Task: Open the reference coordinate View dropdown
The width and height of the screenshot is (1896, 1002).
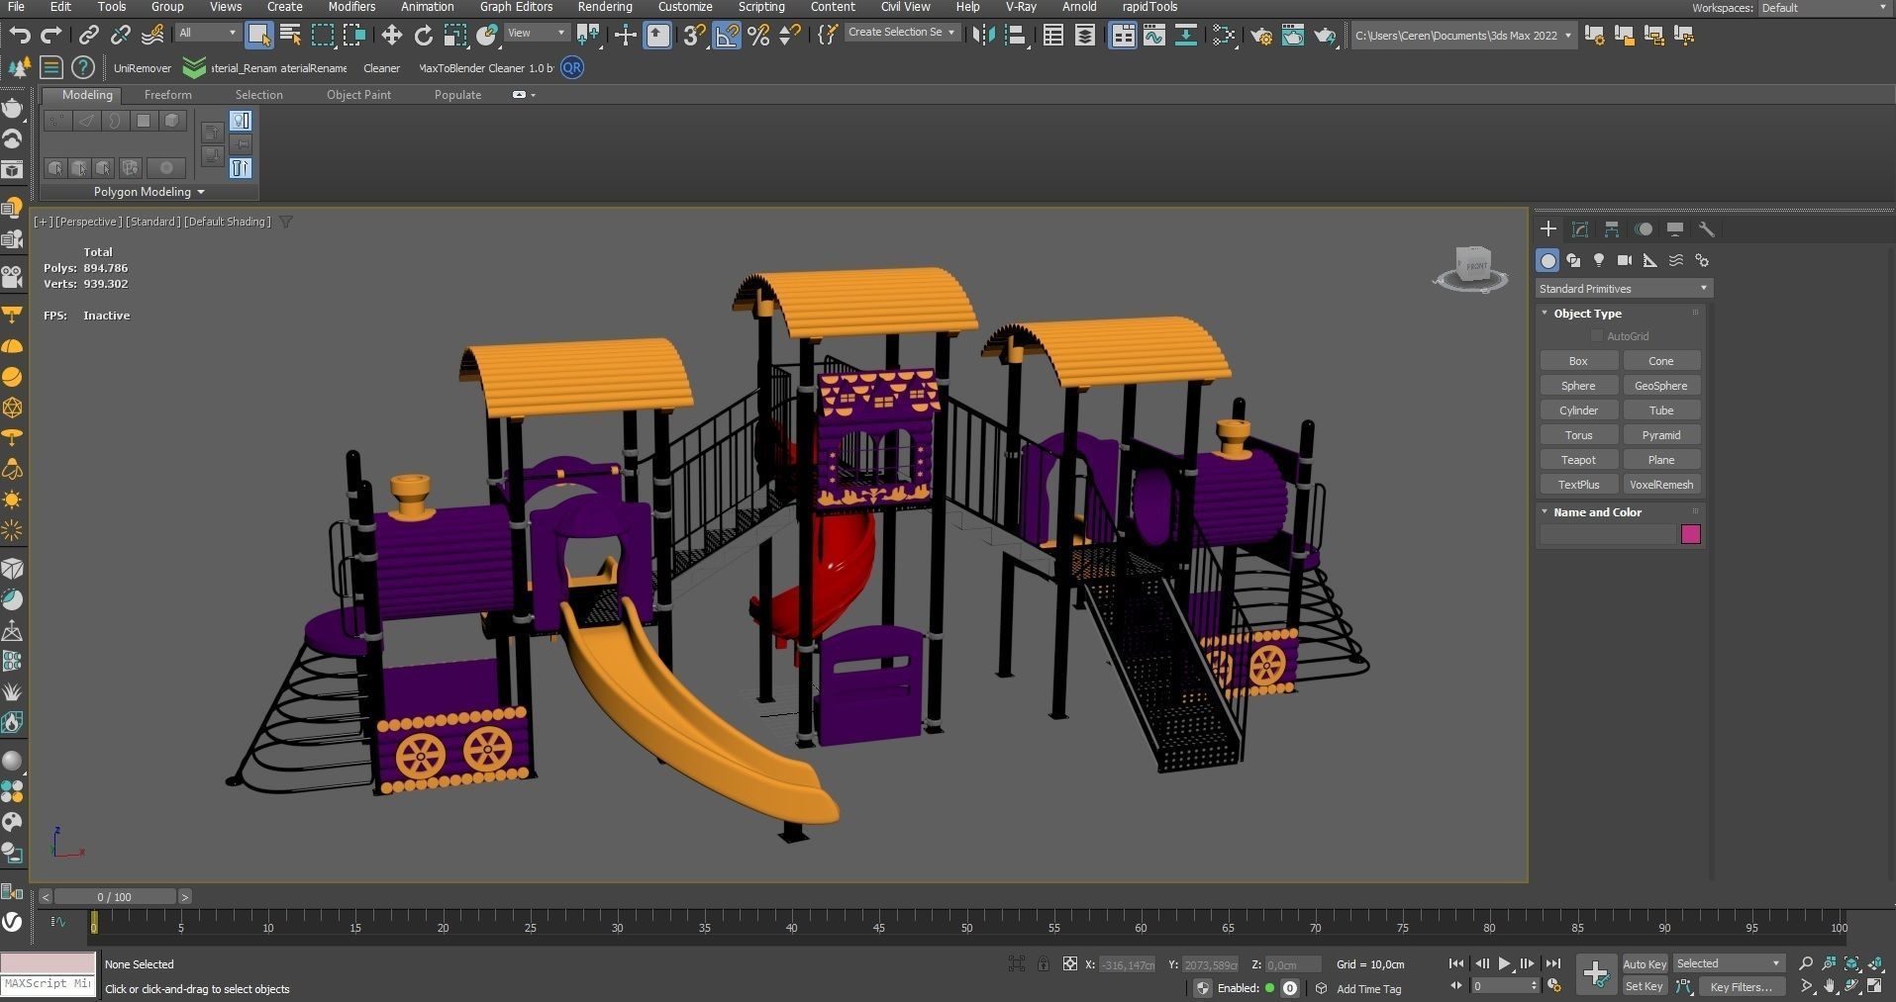Action: (x=537, y=33)
